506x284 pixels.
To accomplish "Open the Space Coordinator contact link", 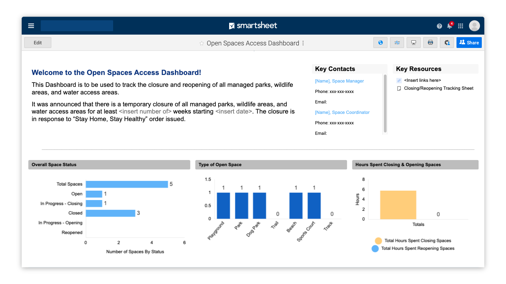I will pyautogui.click(x=342, y=112).
